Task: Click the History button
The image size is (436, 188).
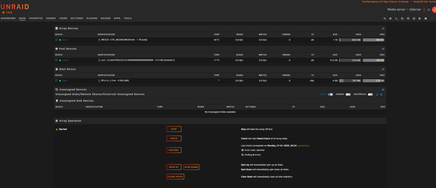Action: (174, 150)
